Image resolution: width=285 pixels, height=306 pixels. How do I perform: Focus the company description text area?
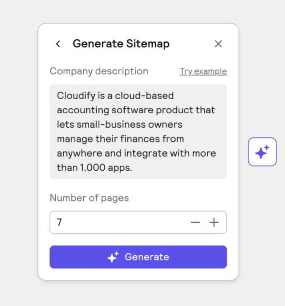pyautogui.click(x=138, y=131)
